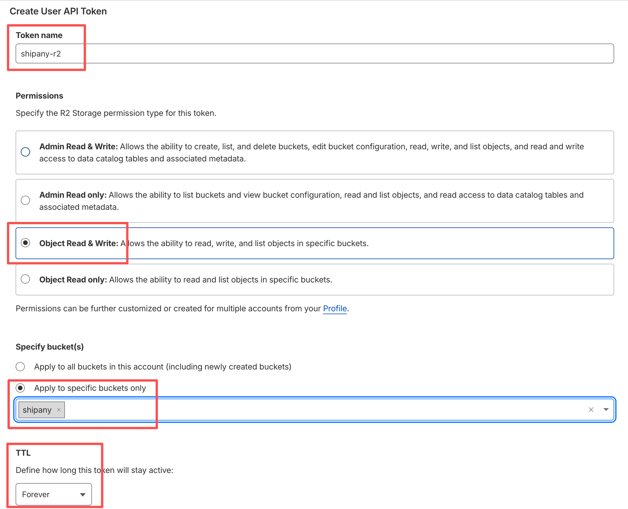Click the Token name label
This screenshot has width=628, height=509.
coord(39,35)
